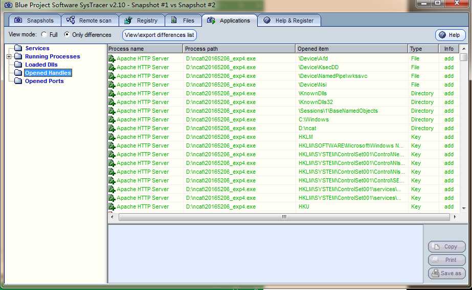Select Only differences view mode

point(67,34)
